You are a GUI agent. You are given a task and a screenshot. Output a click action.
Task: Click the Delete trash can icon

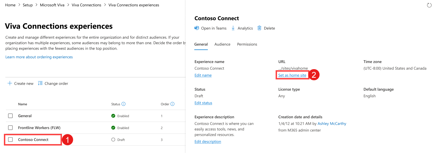click(x=260, y=28)
